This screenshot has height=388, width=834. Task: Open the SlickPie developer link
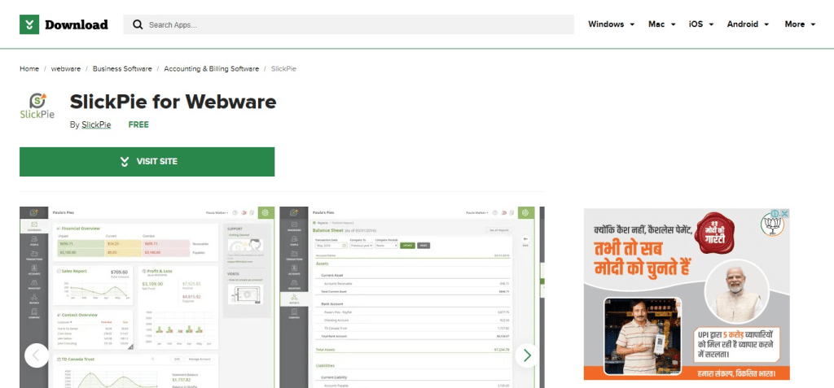point(96,125)
